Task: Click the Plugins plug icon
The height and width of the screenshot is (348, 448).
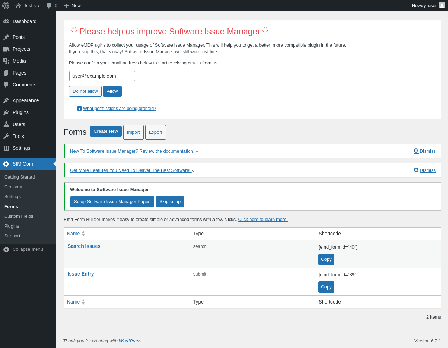Action: 6,112
